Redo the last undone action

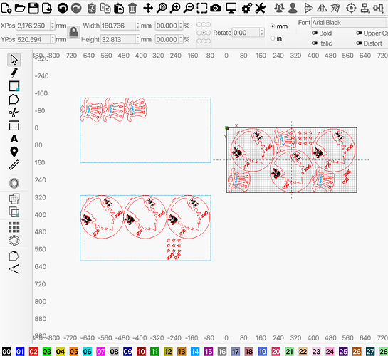[x=76, y=8]
